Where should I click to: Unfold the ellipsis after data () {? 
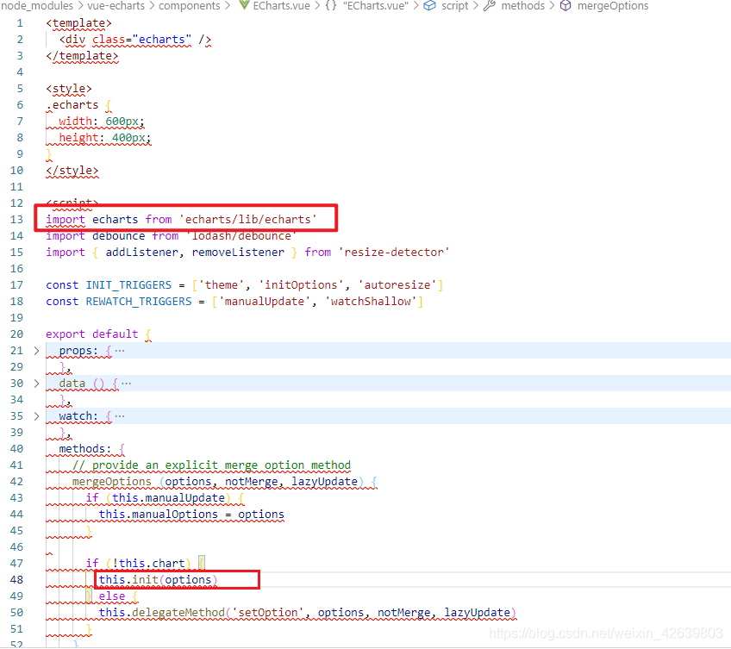127,384
